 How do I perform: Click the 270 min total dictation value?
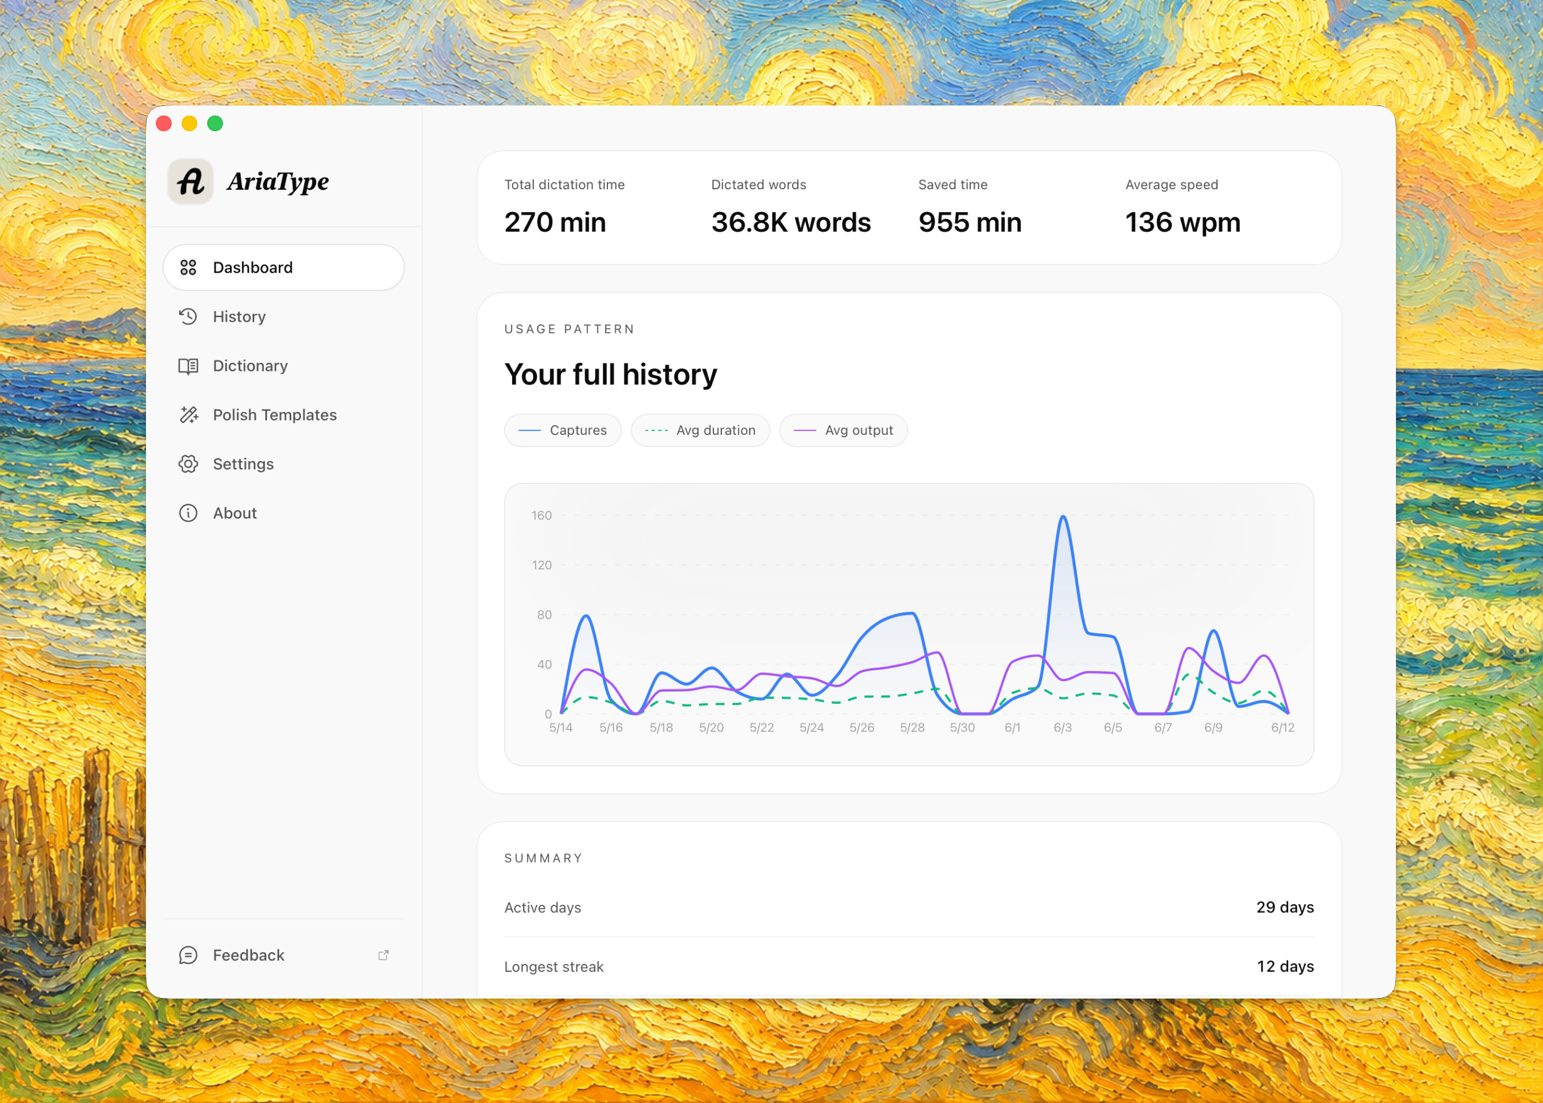coord(555,223)
